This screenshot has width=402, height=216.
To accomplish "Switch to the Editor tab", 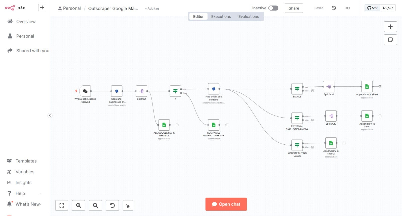I will point(198,17).
